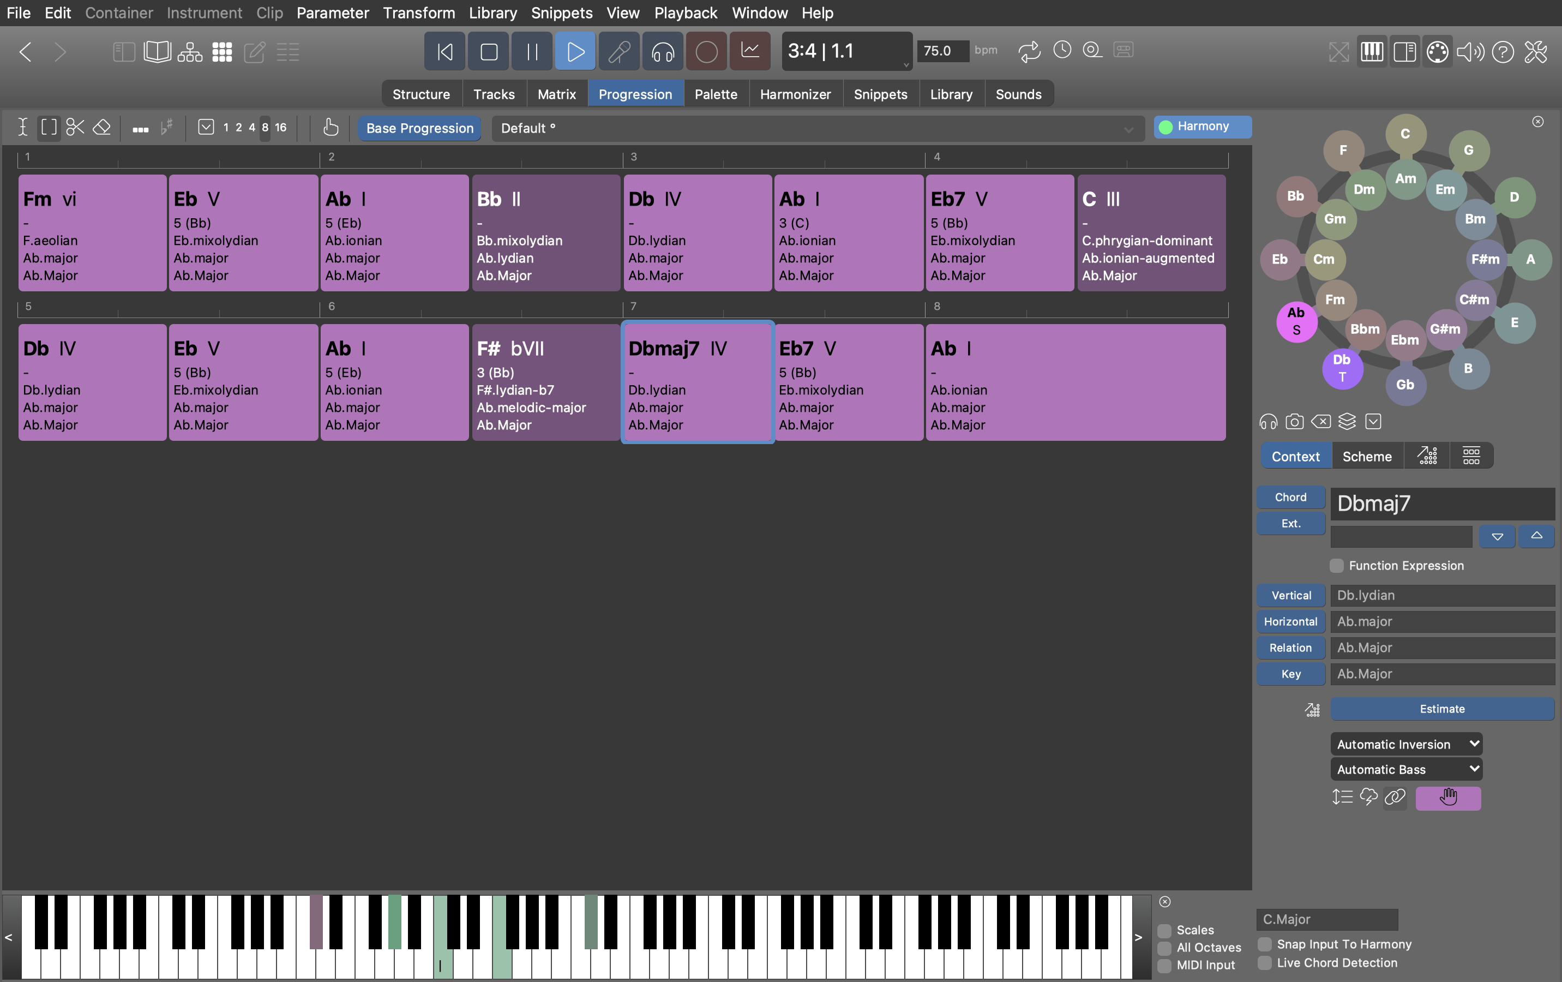Click the headphones icon below the chord wheel

coord(1267,422)
